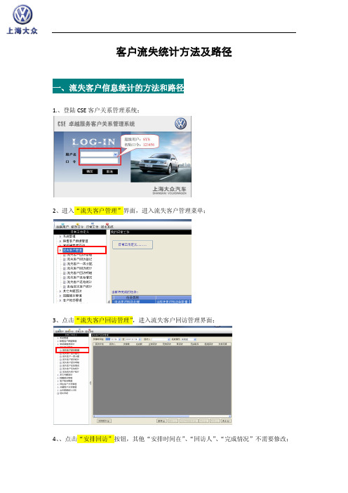
Task: Focus the 口令 password field
Action: coord(99,161)
